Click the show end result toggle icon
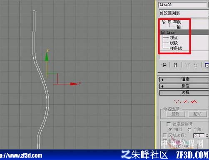Image resolution: width=209 pixels, height=160 pixels. point(176,65)
